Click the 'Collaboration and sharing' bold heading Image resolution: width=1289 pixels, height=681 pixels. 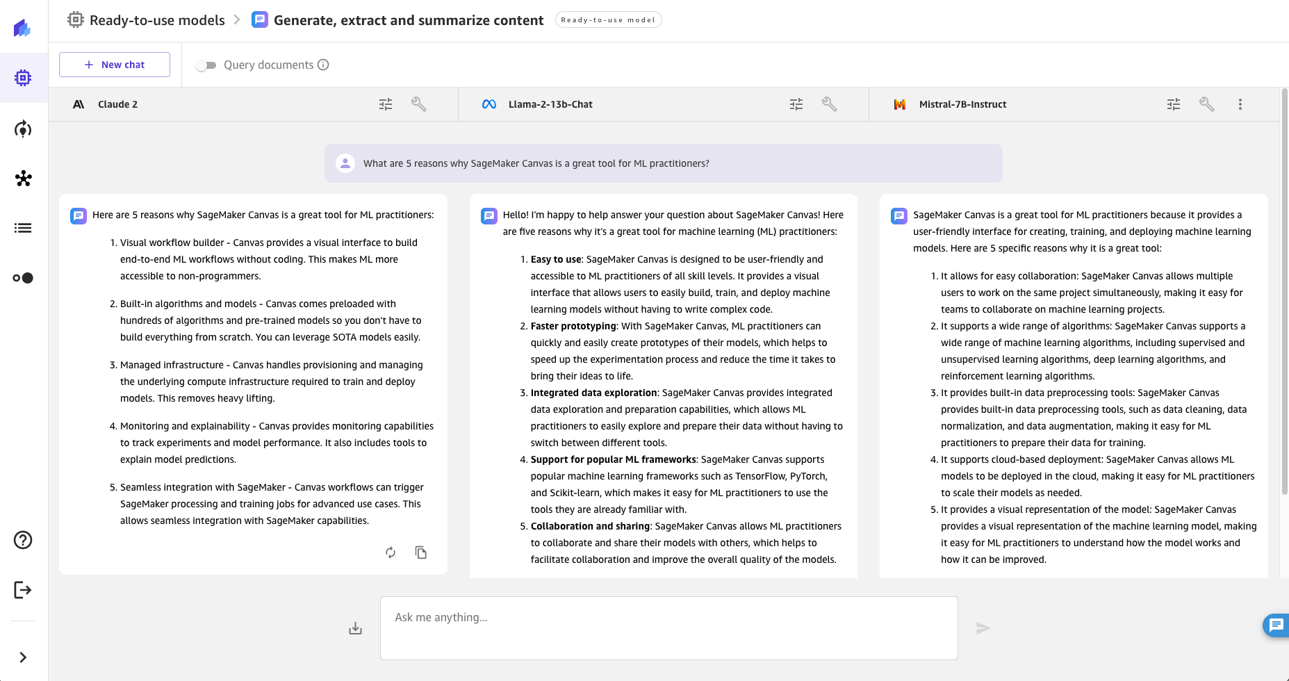[x=591, y=526]
